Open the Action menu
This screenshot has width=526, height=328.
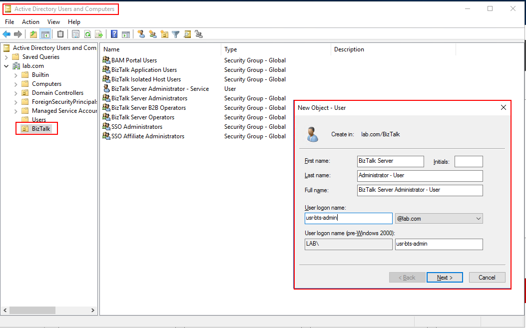(30, 22)
